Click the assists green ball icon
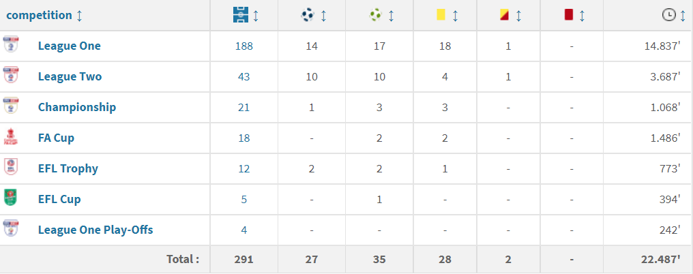 click(374, 15)
